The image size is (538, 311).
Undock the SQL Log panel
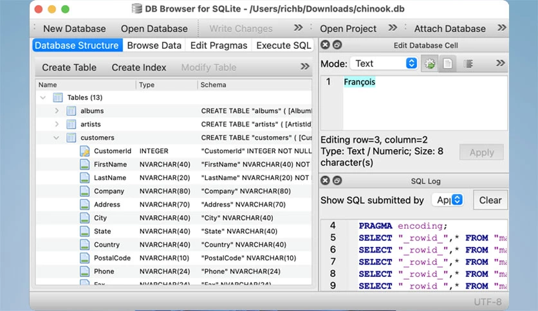coord(337,181)
